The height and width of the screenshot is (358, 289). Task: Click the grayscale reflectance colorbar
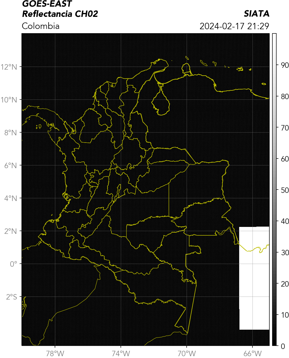coord(275,190)
